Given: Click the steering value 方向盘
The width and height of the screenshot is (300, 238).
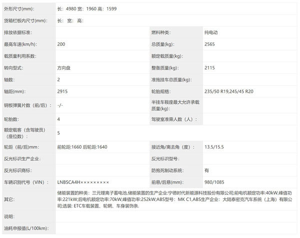Looking at the screenshot, I should click(63, 68).
